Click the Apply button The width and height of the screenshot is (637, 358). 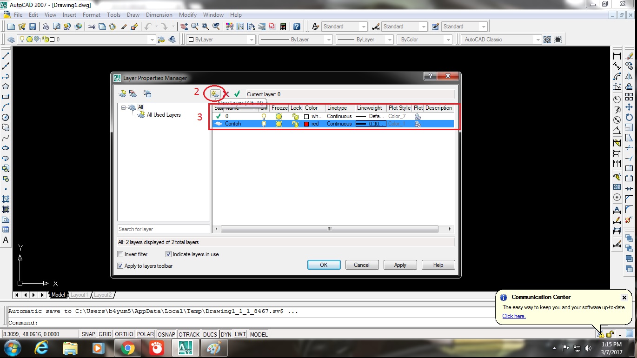coord(400,265)
